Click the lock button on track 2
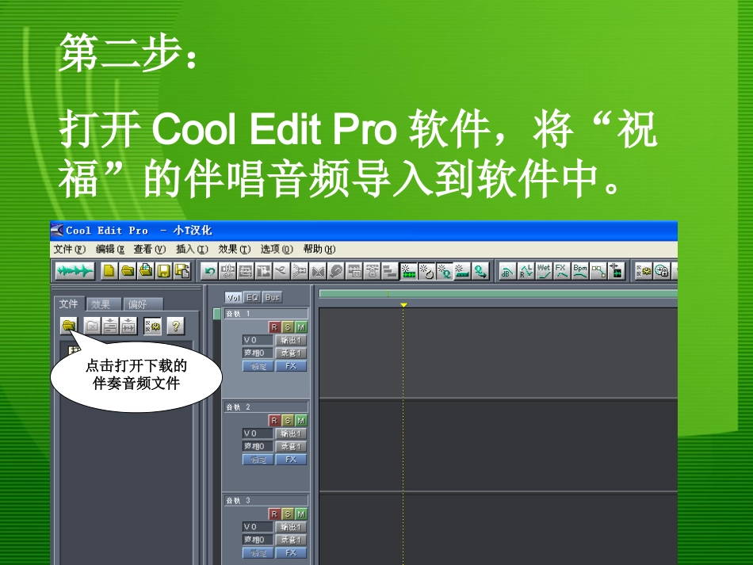 [258, 460]
